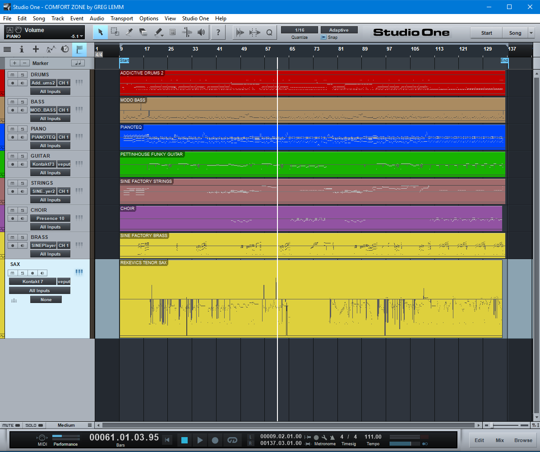Select the Mute tool
The image size is (540, 452).
click(172, 33)
